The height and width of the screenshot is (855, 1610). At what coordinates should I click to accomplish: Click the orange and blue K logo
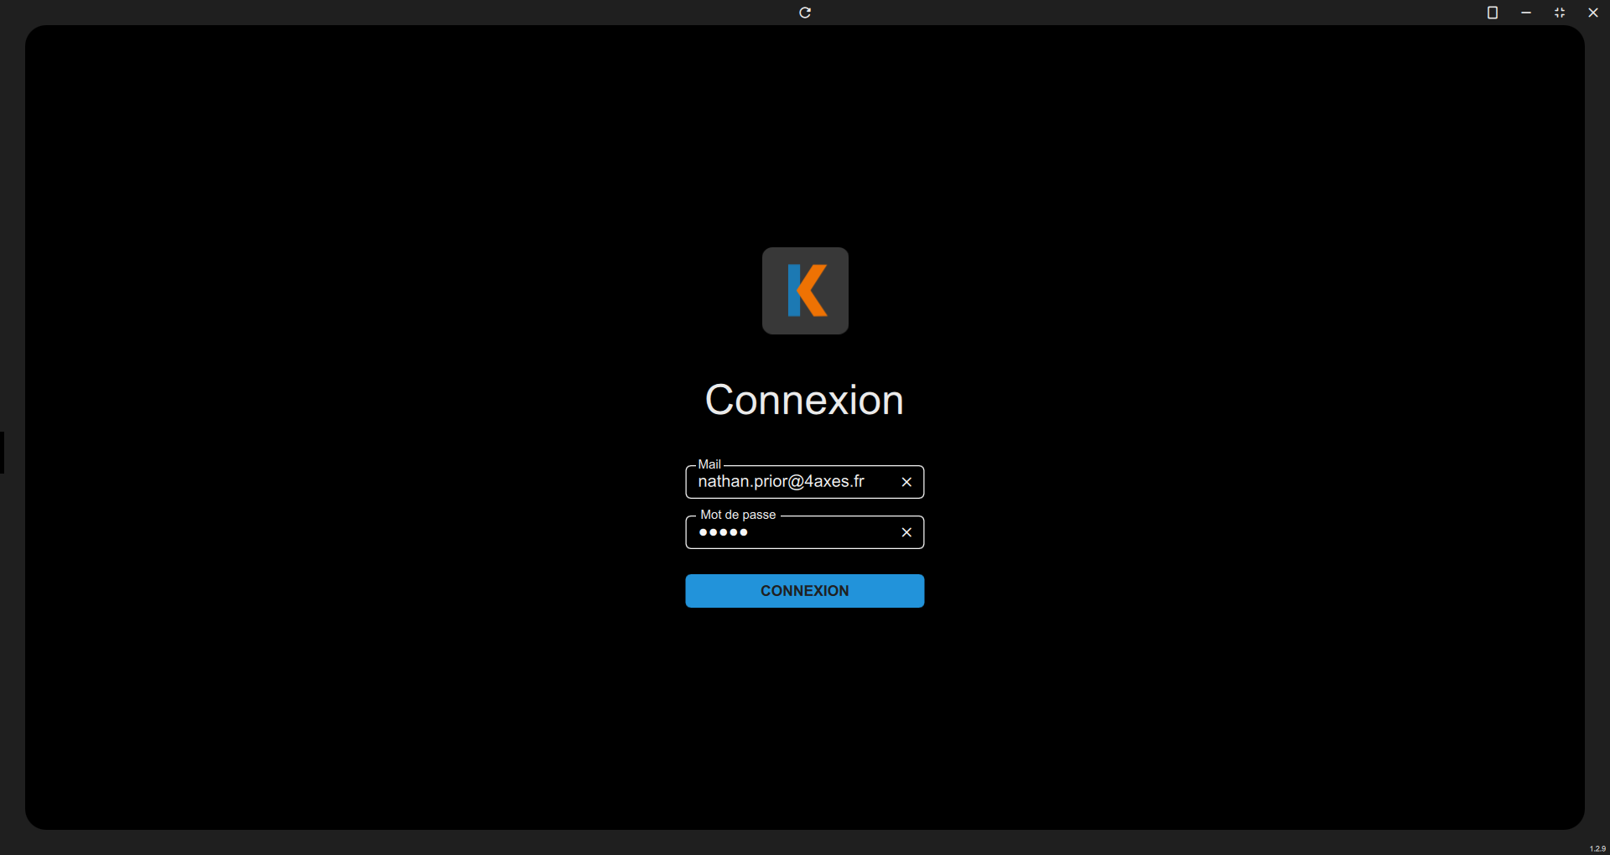(x=805, y=291)
